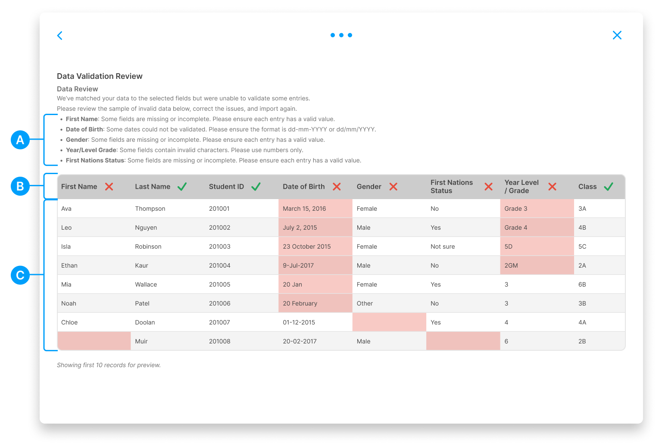Click the empty First Name cell for Muir
Screen dimensions: 662x446
[94, 341]
